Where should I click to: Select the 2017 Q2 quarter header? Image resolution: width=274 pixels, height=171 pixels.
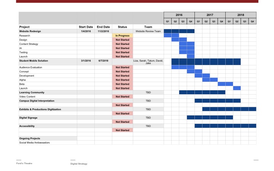206,21
